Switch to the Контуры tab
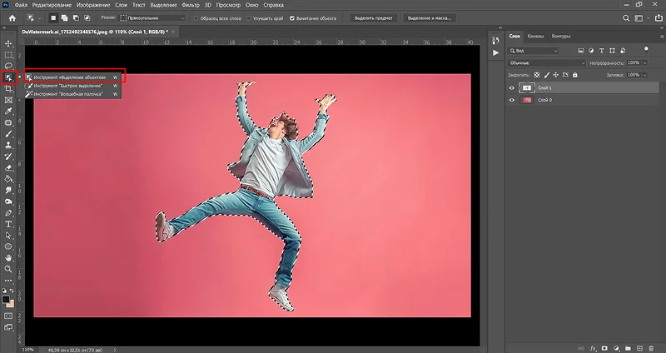The image size is (666, 353). pos(560,36)
